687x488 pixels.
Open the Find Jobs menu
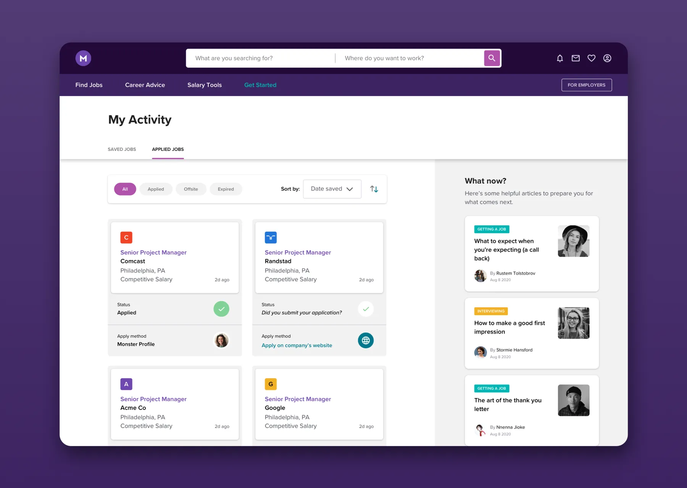(89, 85)
